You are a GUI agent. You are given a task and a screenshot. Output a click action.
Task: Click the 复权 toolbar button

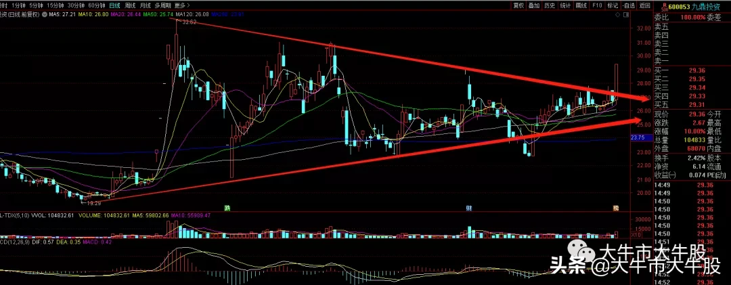tap(518, 5)
